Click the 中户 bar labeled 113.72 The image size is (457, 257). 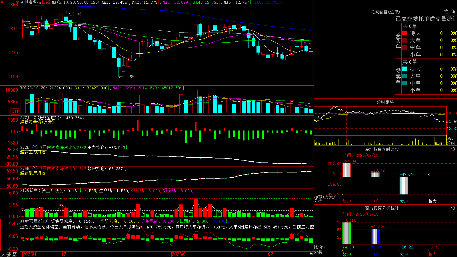pyautogui.click(x=375, y=174)
